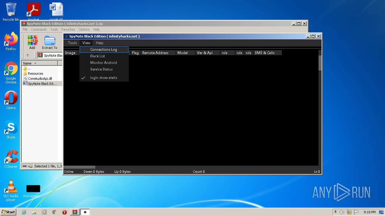This screenshot has height=216, width=385.
Task: Open Connections Log from View menu
Action: tap(104, 49)
